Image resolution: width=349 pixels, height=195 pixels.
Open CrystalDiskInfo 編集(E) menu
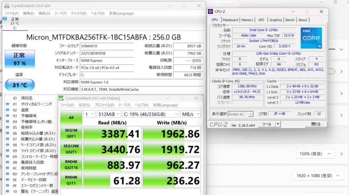(x=29, y=13)
